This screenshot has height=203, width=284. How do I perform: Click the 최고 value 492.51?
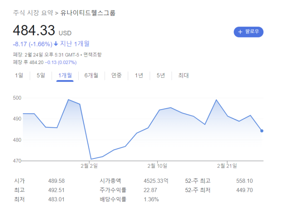click(x=56, y=190)
